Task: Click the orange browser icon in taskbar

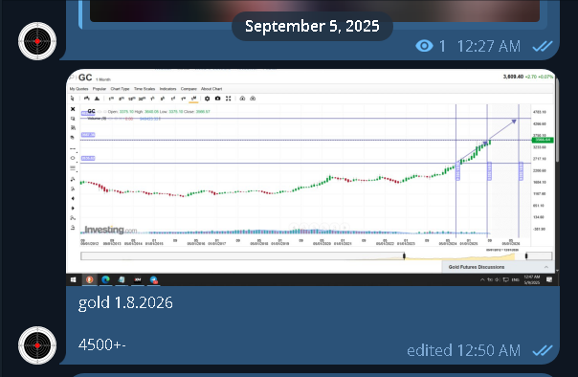Action: coord(89,279)
